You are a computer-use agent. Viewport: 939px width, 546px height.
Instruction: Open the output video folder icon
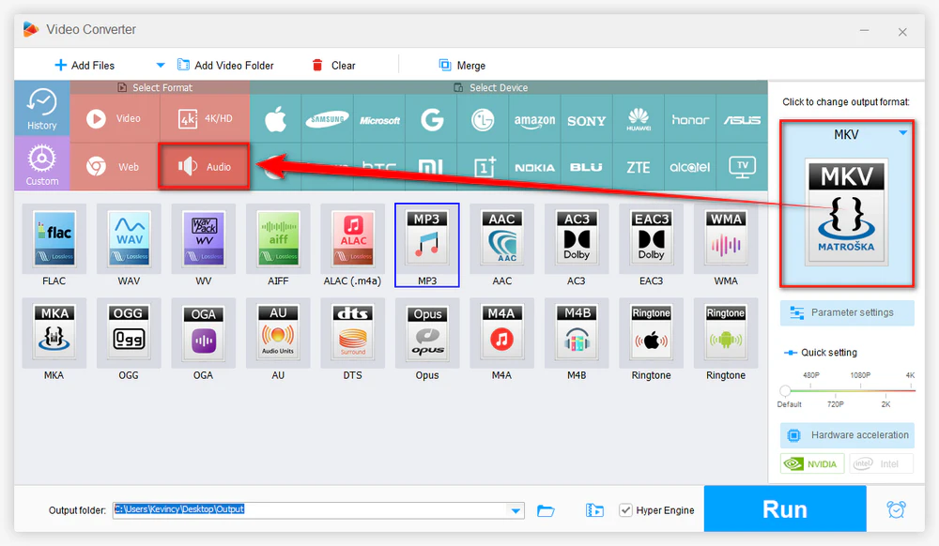[x=594, y=510]
